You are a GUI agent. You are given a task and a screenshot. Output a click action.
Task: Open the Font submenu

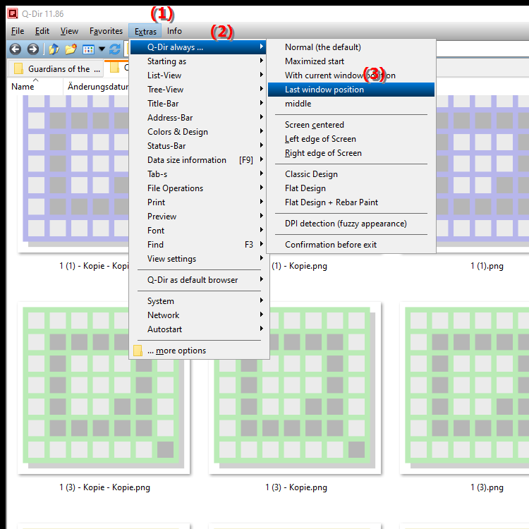click(x=198, y=231)
